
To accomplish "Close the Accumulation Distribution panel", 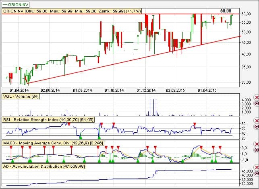I will [x=256, y=166].
